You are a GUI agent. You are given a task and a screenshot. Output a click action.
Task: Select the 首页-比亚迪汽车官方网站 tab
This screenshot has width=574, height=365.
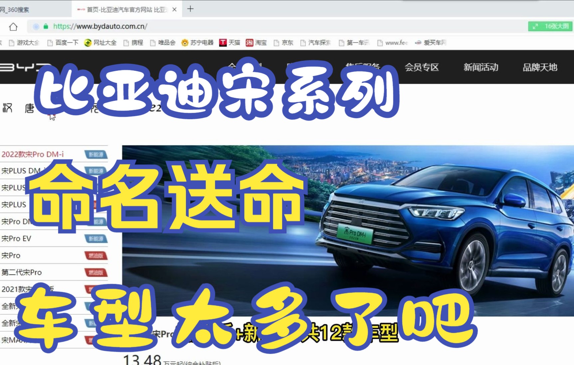pyautogui.click(x=126, y=10)
